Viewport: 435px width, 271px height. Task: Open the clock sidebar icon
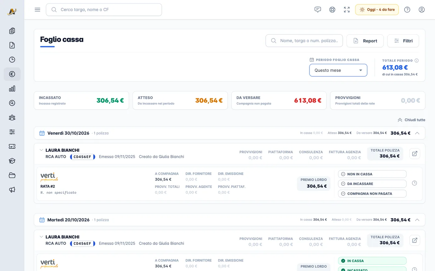(12, 60)
